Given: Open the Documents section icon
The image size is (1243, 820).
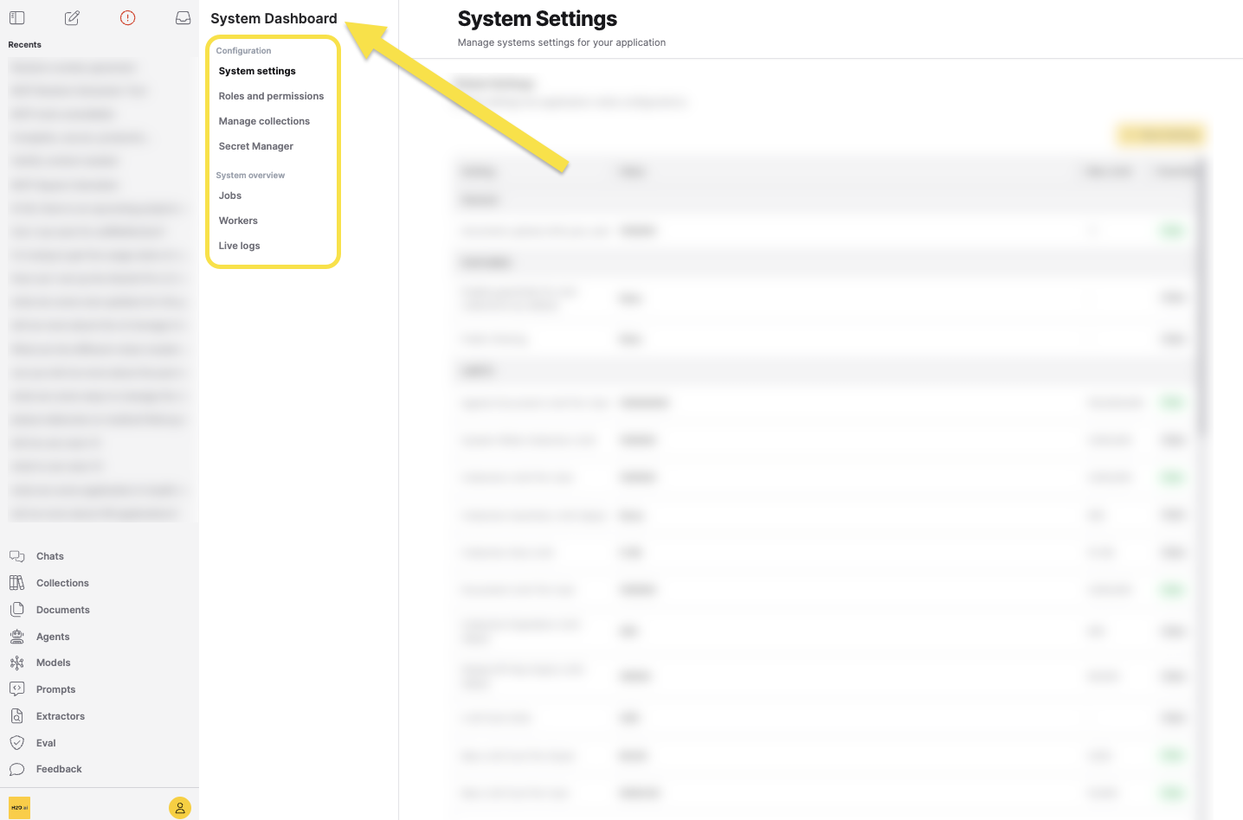Looking at the screenshot, I should (x=16, y=609).
